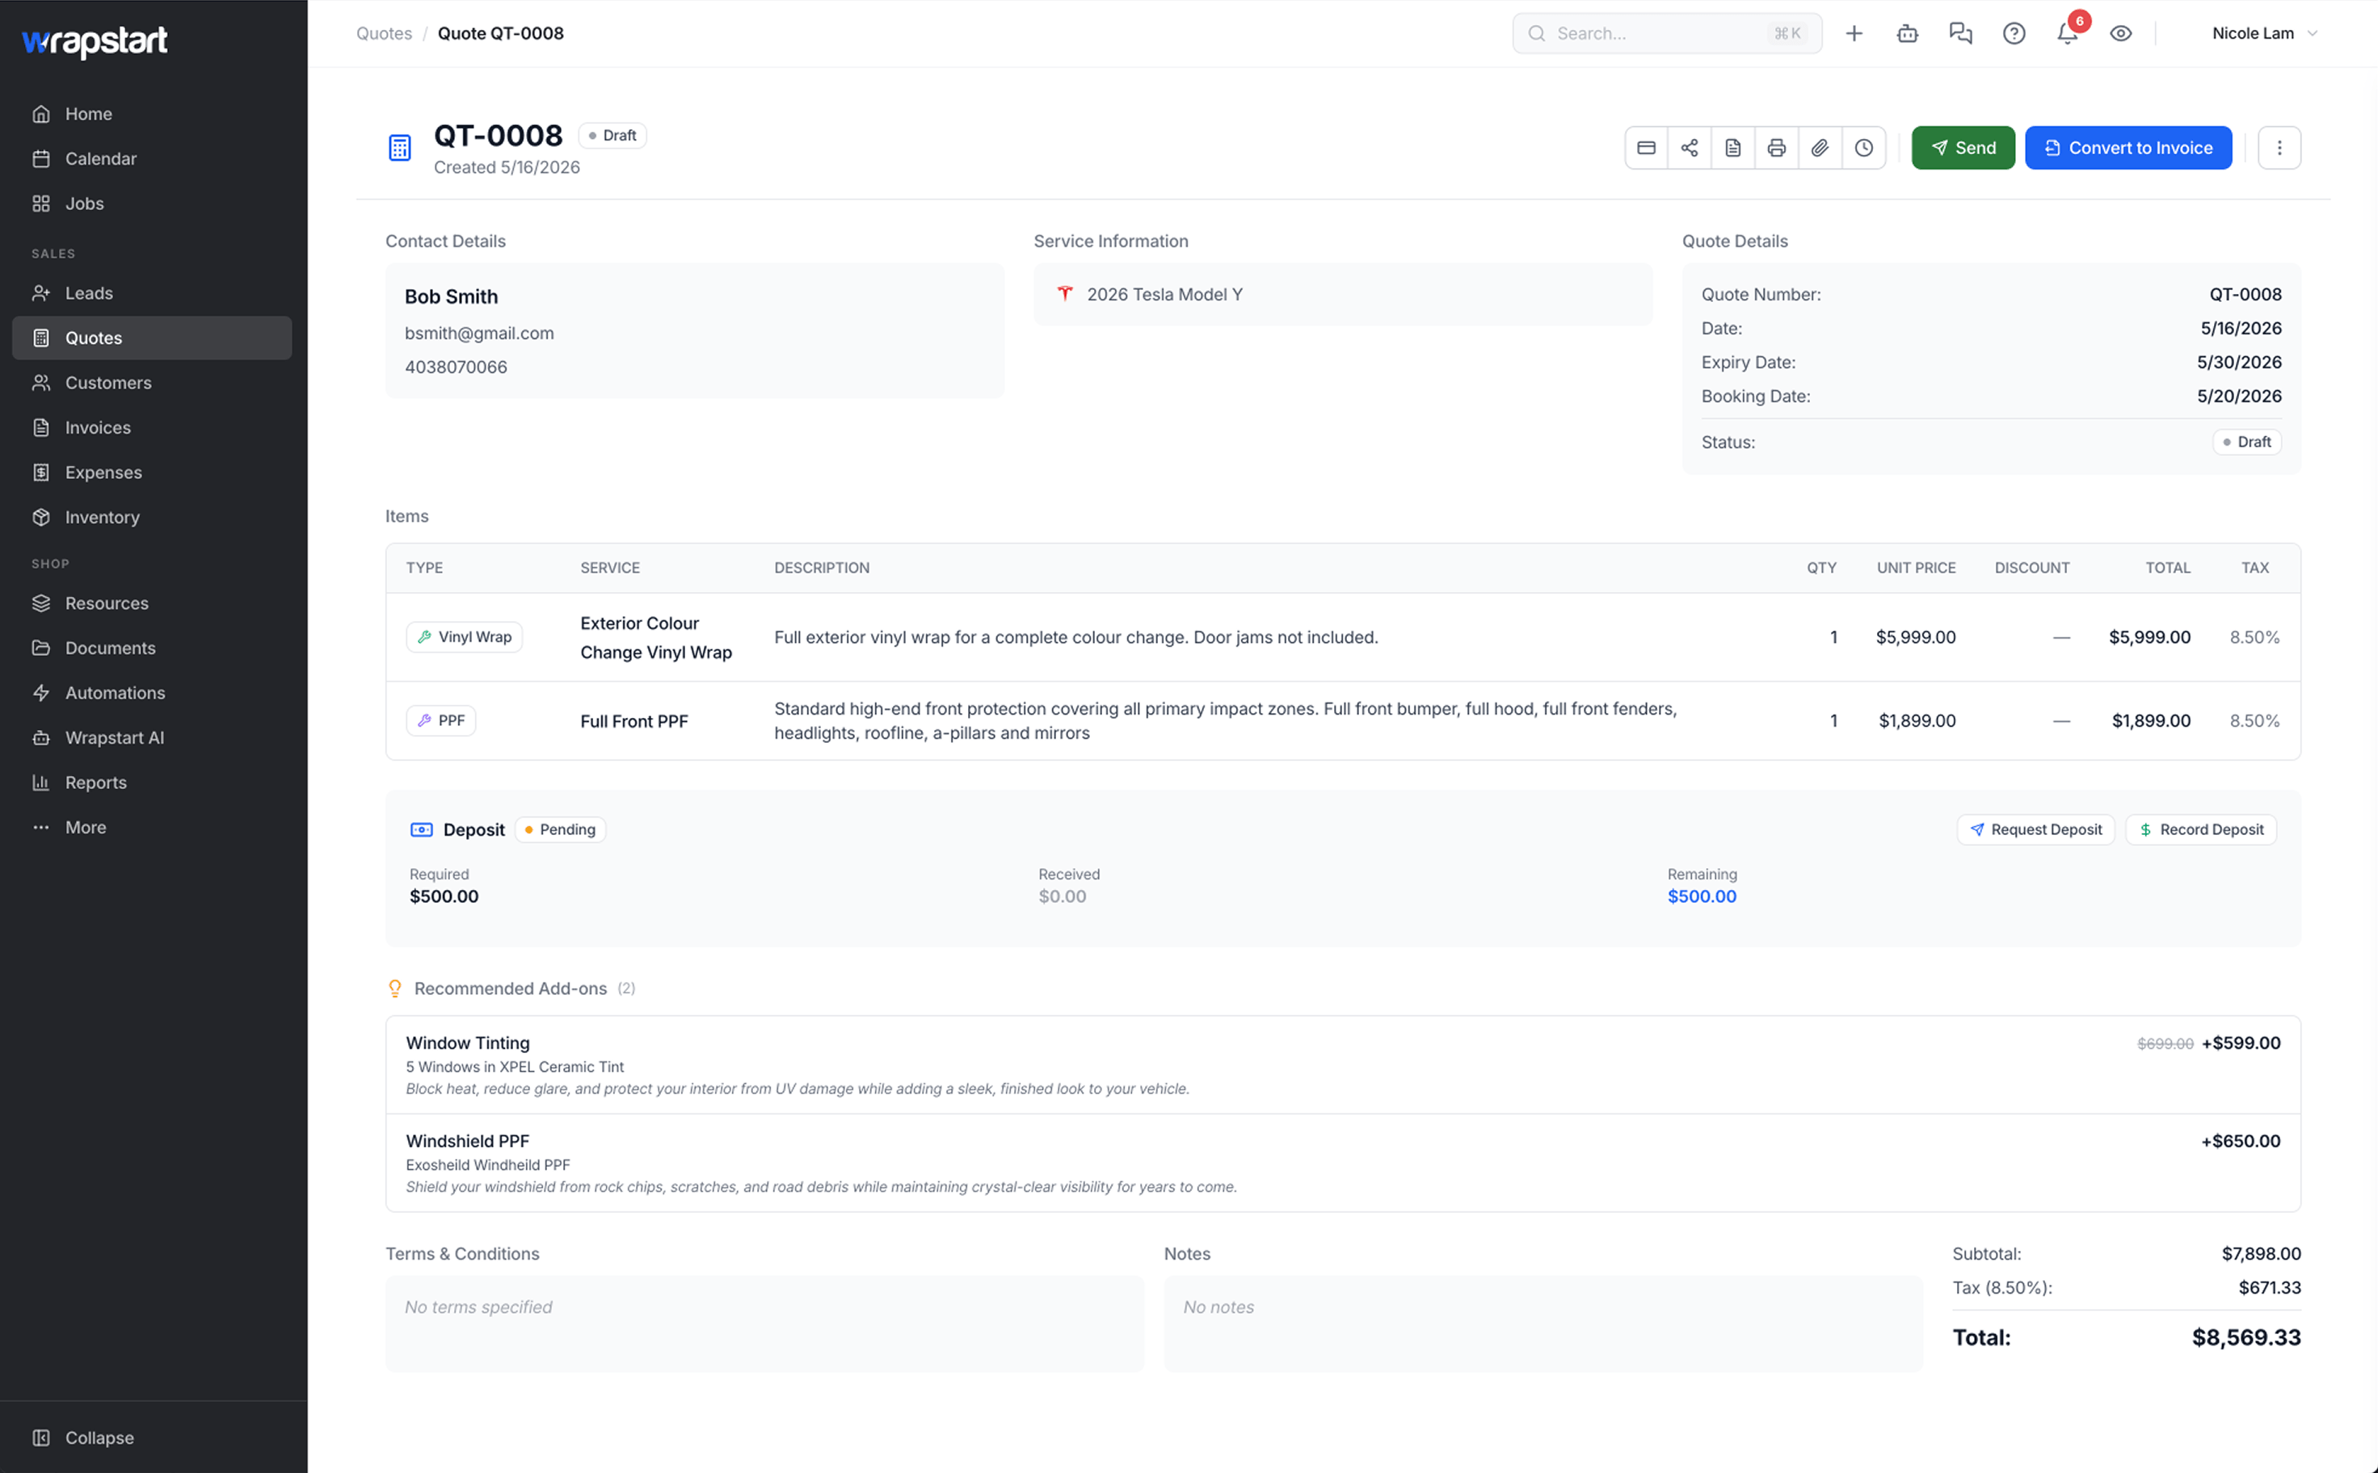The height and width of the screenshot is (1473, 2378).
Task: Click bsmith@gmail.com email address
Action: [x=479, y=334]
